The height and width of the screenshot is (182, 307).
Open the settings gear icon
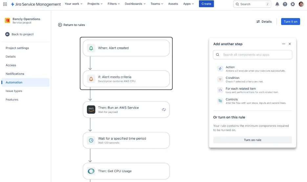(x=293, y=4)
